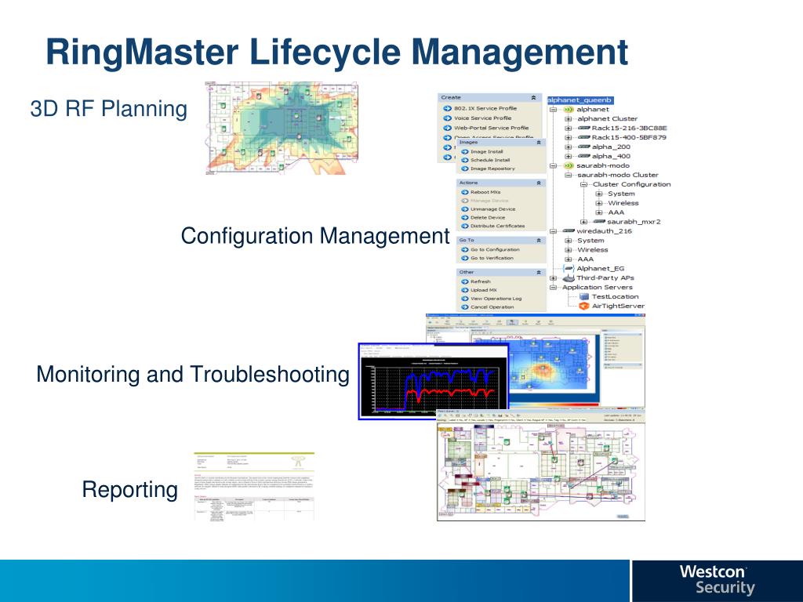Select System under wiredauth_216
Screen dimensions: 803x602
pos(590,241)
